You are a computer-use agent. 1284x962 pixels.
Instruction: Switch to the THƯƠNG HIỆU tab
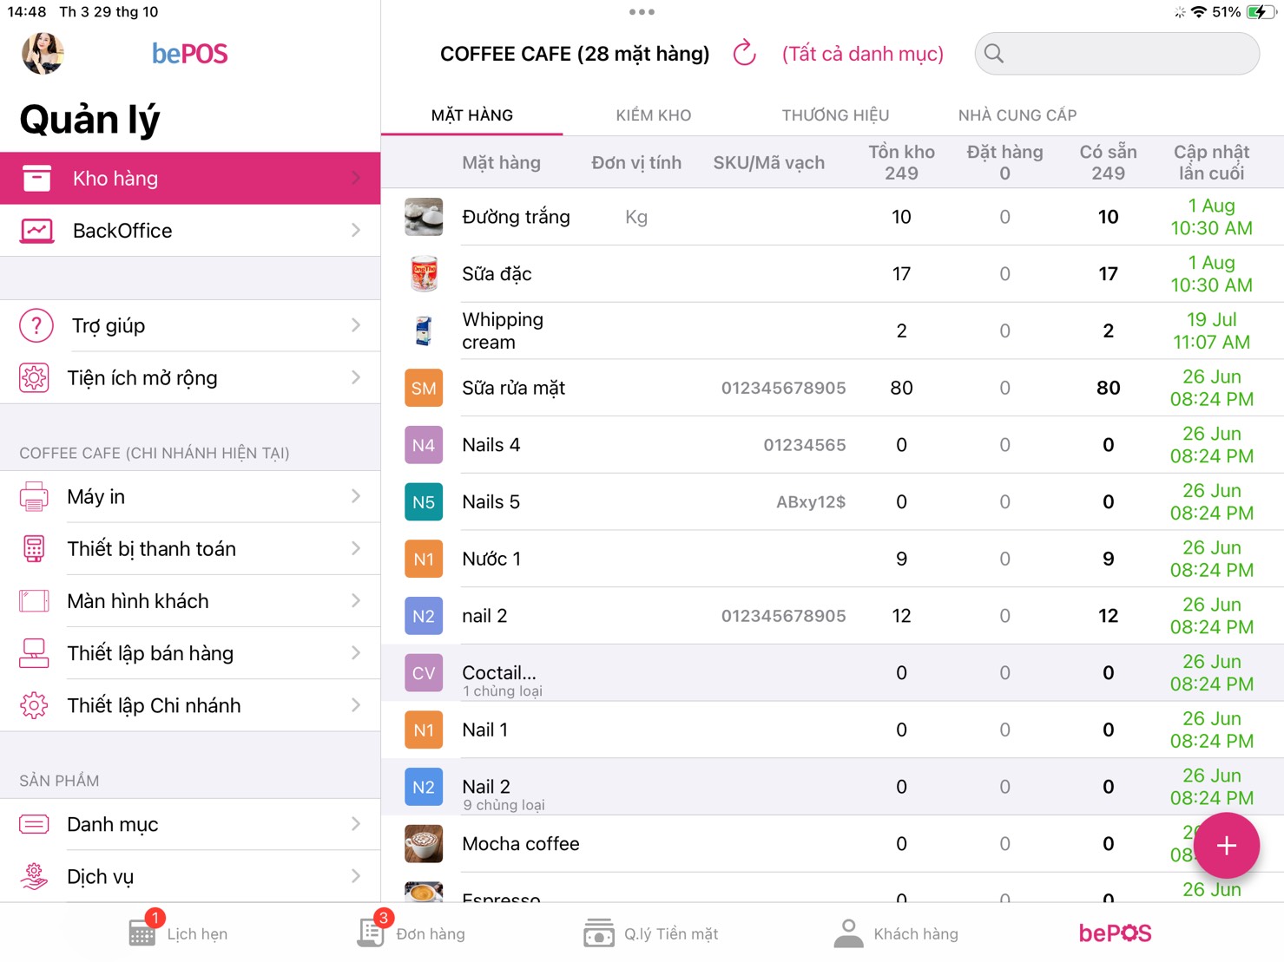(x=835, y=115)
